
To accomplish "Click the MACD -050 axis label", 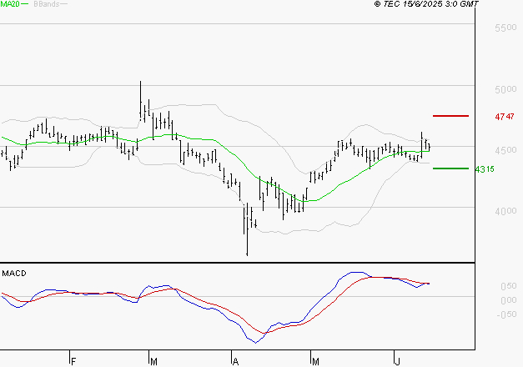I will (505, 314).
